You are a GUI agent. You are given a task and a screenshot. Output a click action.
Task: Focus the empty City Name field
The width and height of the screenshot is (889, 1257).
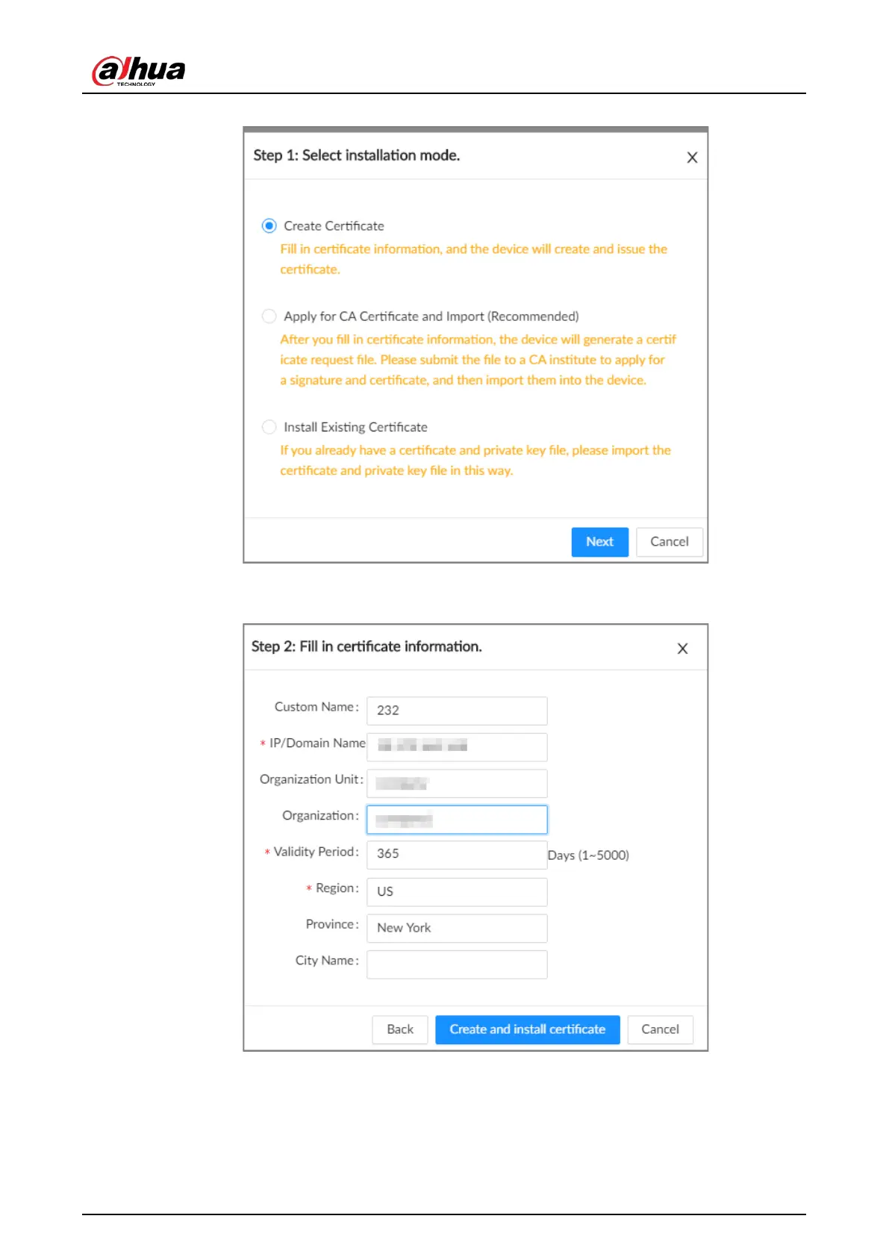pyautogui.click(x=457, y=964)
